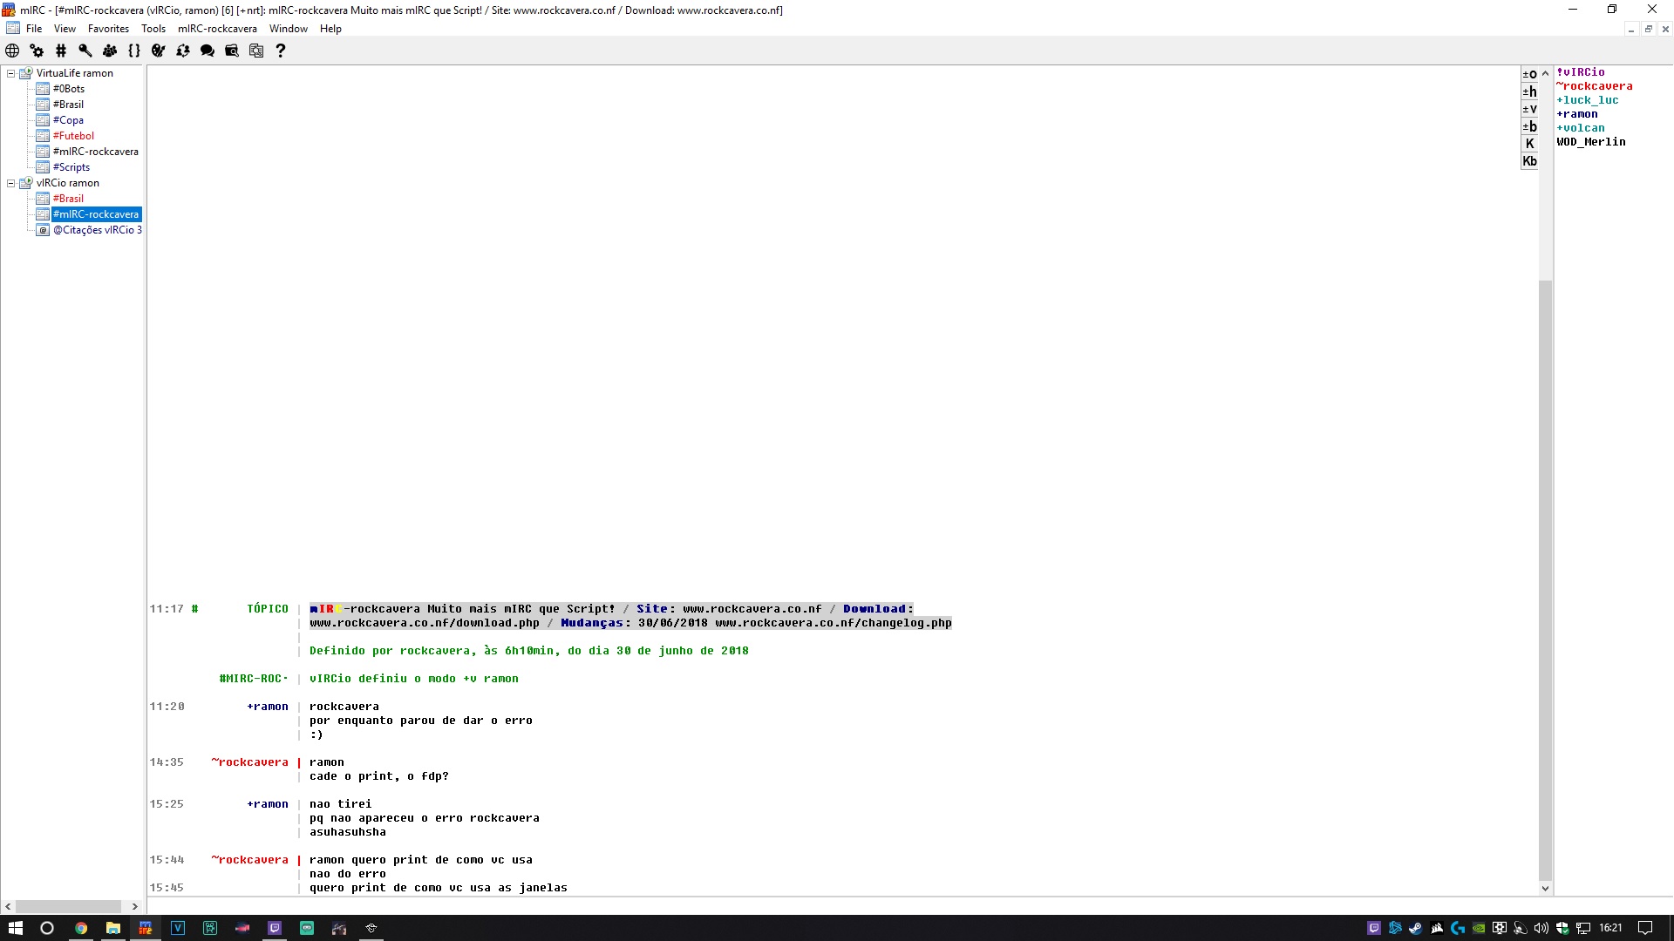The width and height of the screenshot is (1674, 941).
Task: Open Options via the gears toolbar icon
Action: 37,51
